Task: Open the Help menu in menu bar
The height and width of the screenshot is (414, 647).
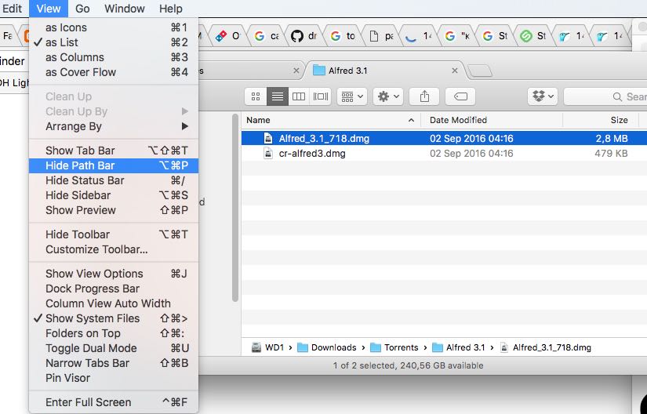Action: click(170, 9)
